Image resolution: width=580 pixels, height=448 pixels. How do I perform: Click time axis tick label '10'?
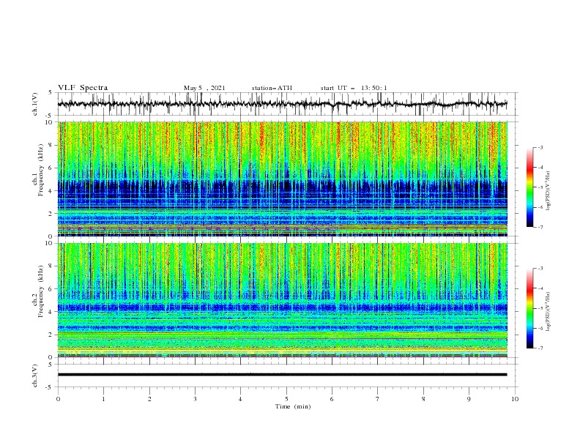pos(515,399)
